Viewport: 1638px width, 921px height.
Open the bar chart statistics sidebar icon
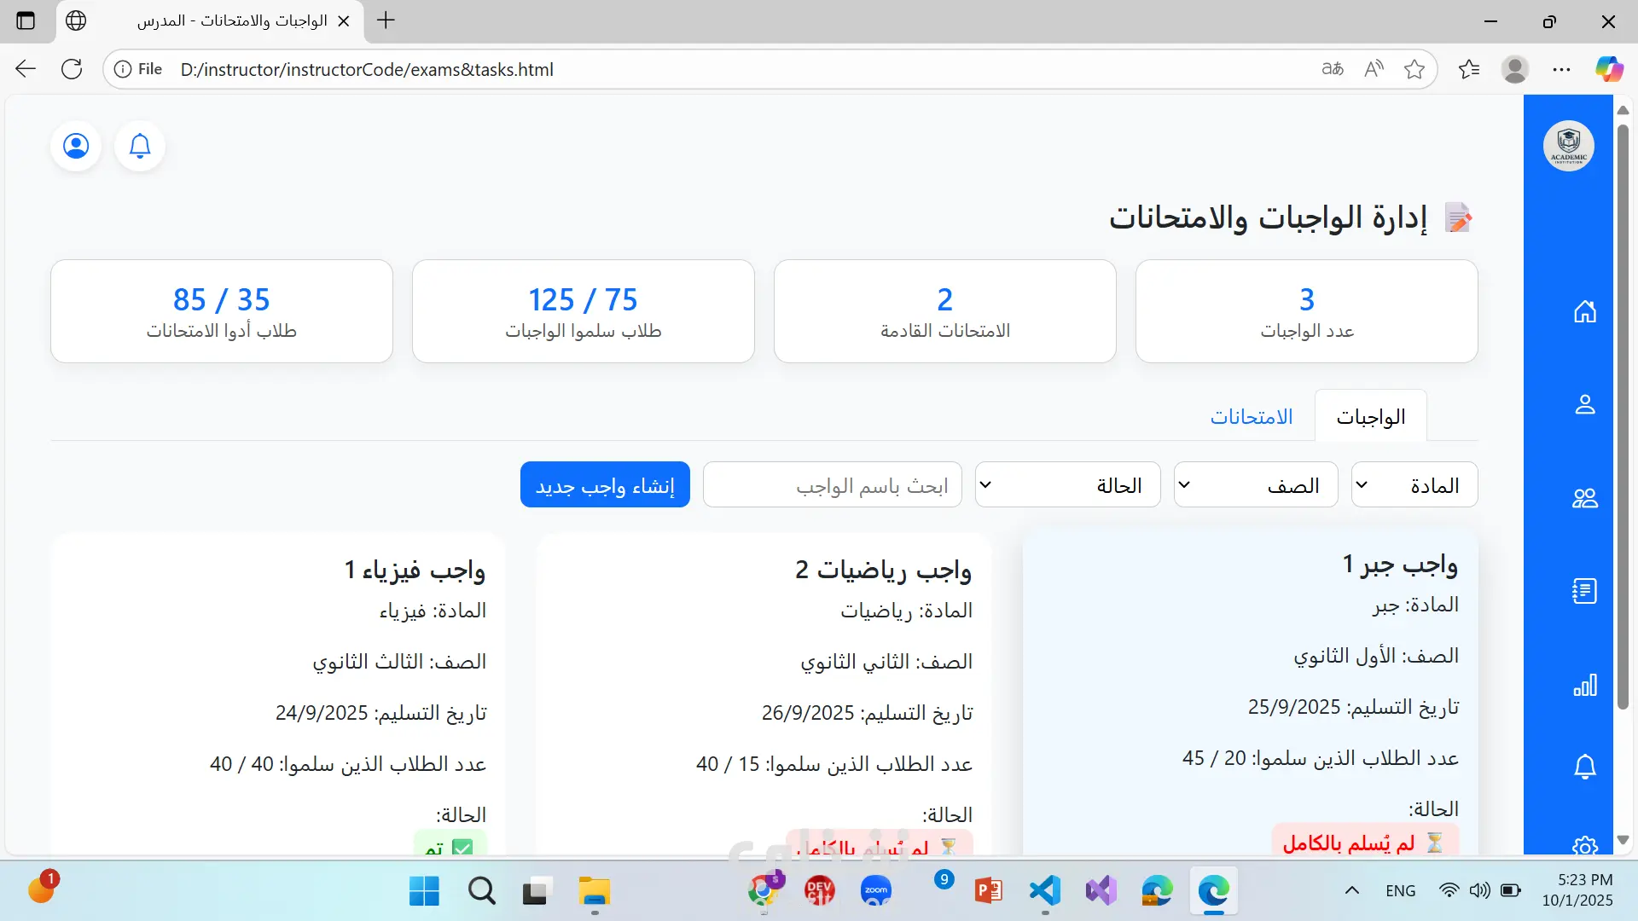tap(1584, 685)
